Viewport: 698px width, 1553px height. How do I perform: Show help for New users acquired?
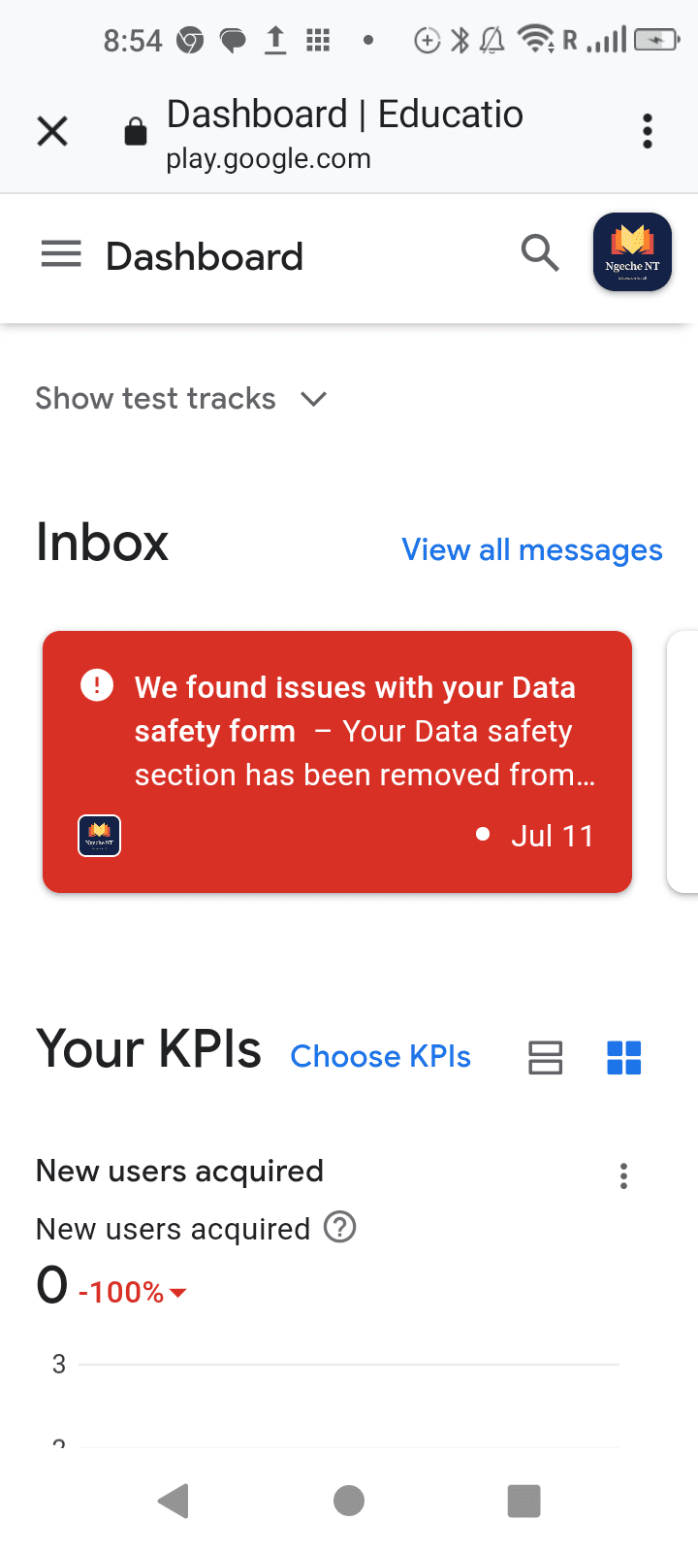pos(340,1228)
